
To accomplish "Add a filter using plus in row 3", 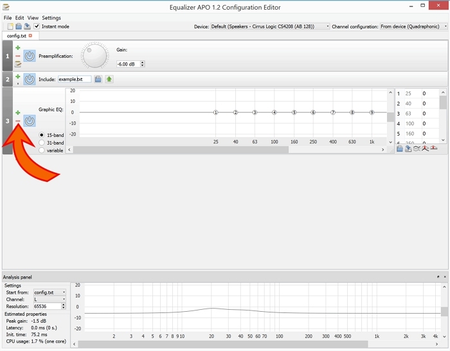I will (18, 113).
